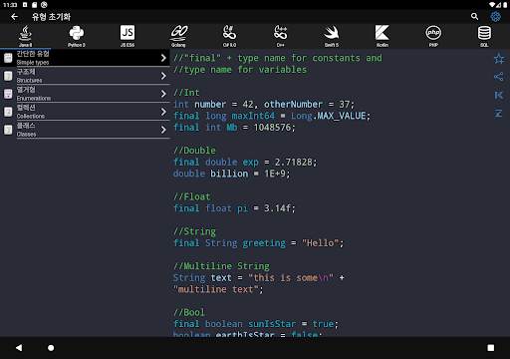Image resolution: width=510 pixels, height=359 pixels.
Task: Click the 'int number = 42' code line
Action: click(x=264, y=104)
